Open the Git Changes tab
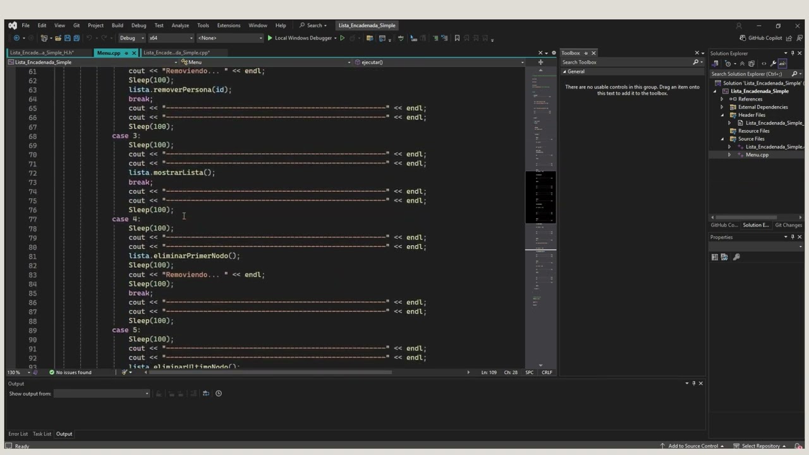The image size is (809, 455). (x=788, y=225)
